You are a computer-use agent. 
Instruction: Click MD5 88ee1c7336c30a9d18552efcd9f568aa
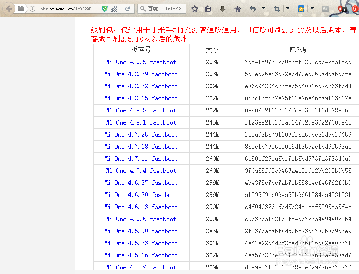coord(298,147)
